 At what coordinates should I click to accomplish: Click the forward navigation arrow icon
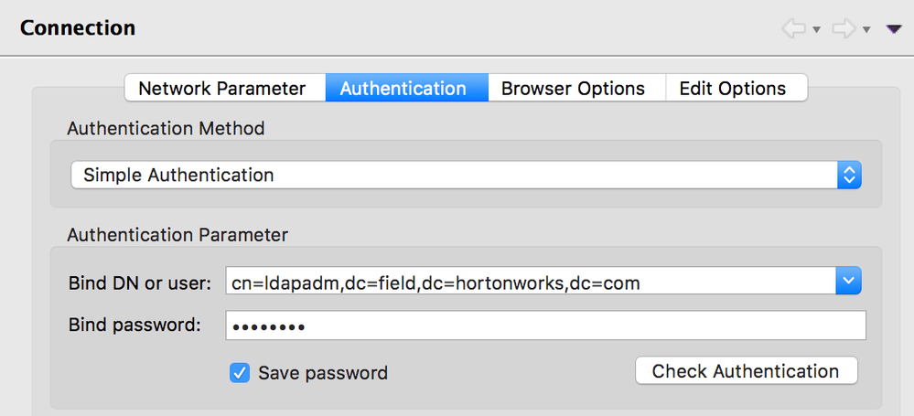click(x=843, y=29)
